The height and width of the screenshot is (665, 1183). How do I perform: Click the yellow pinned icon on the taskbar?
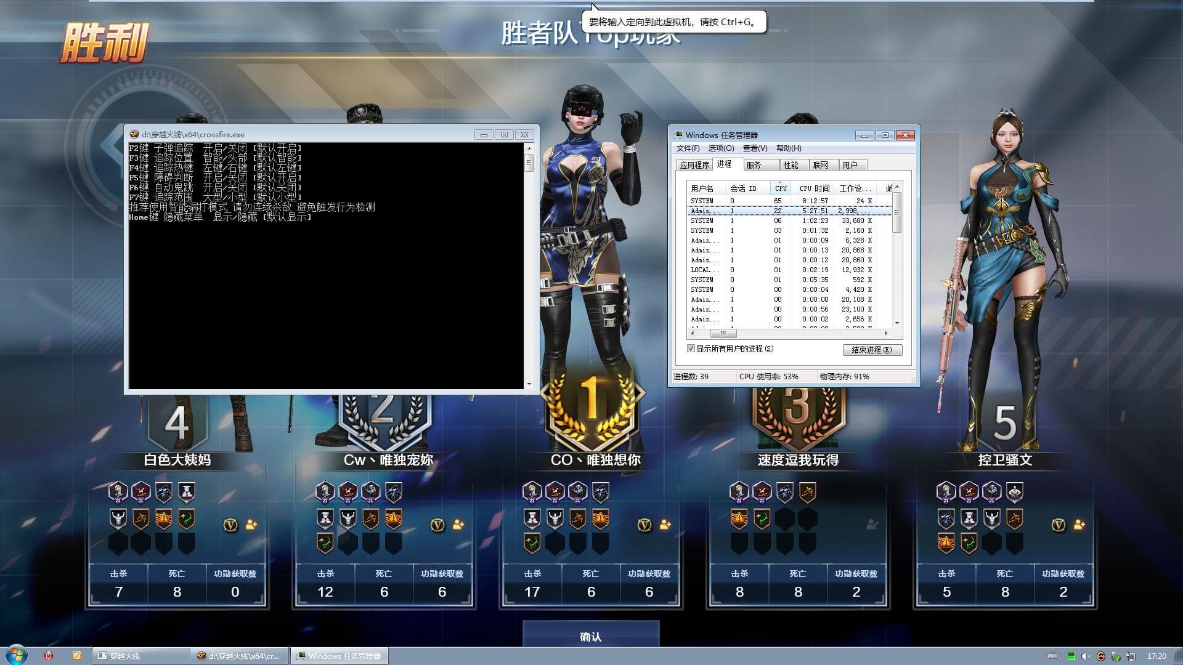point(76,656)
